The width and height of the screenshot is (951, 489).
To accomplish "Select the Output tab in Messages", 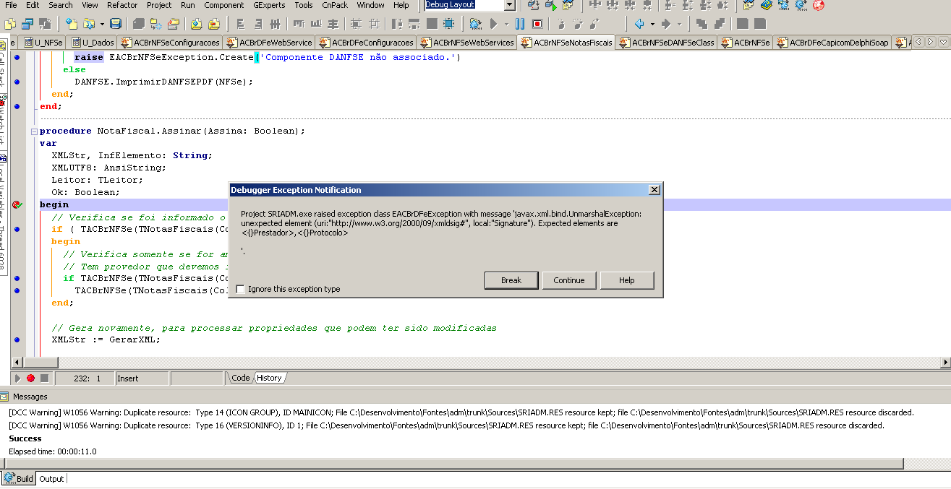I will click(51, 479).
